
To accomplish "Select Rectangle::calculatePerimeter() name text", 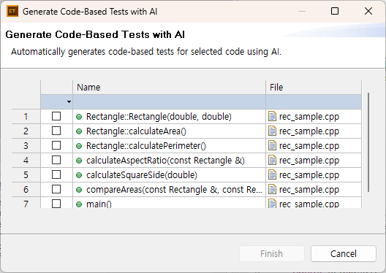I will click(146, 146).
